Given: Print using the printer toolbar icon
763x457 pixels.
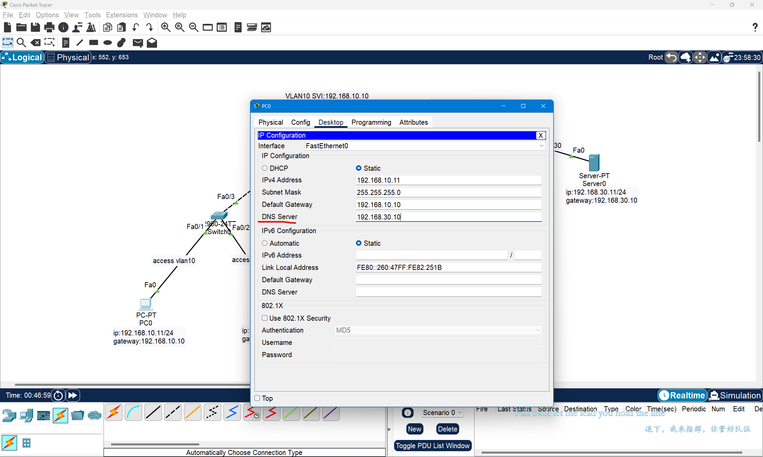Looking at the screenshot, I should pyautogui.click(x=49, y=27).
